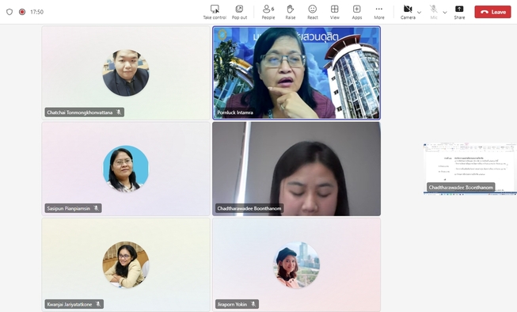Click the Jiraporn Yokin name label
This screenshot has width=517, height=312.
tap(232, 304)
